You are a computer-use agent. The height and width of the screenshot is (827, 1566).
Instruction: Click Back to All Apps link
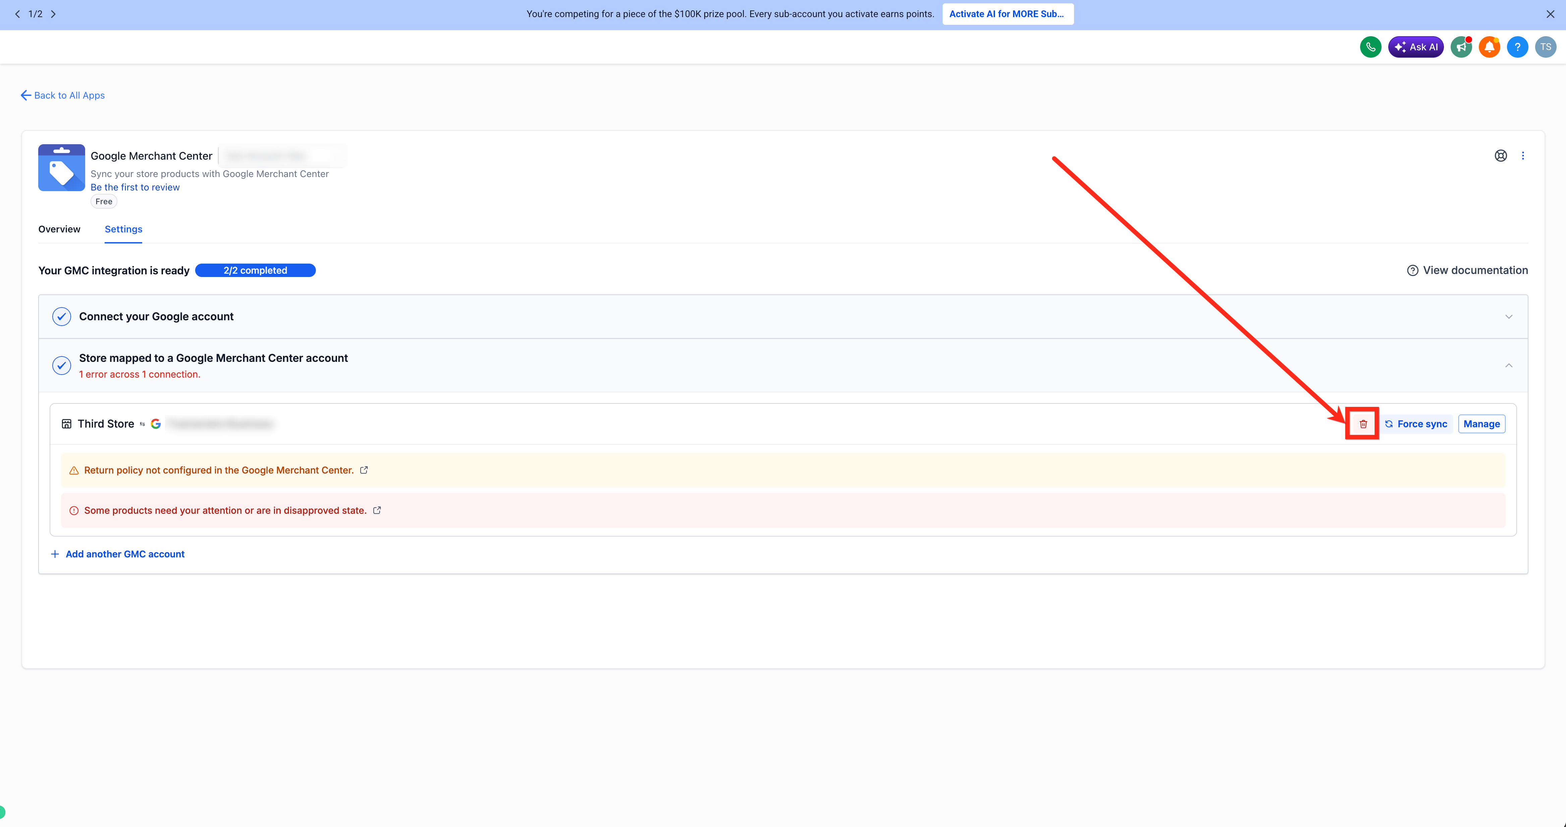tap(63, 96)
